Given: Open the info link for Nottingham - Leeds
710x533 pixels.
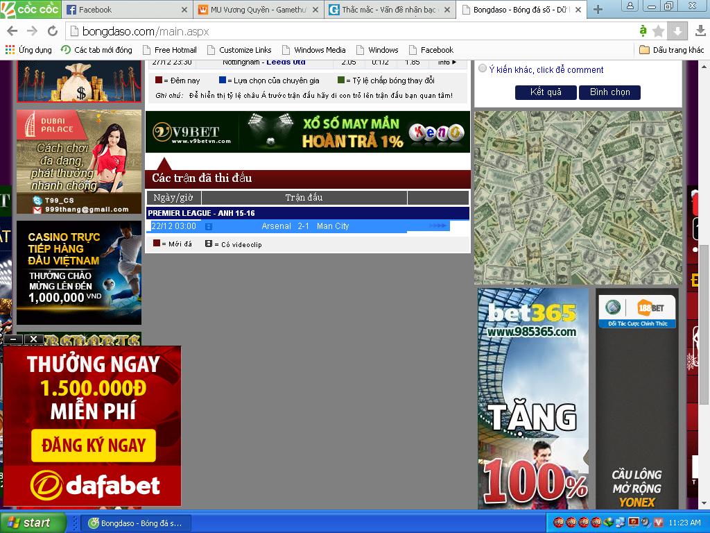Looking at the screenshot, I should (447, 62).
